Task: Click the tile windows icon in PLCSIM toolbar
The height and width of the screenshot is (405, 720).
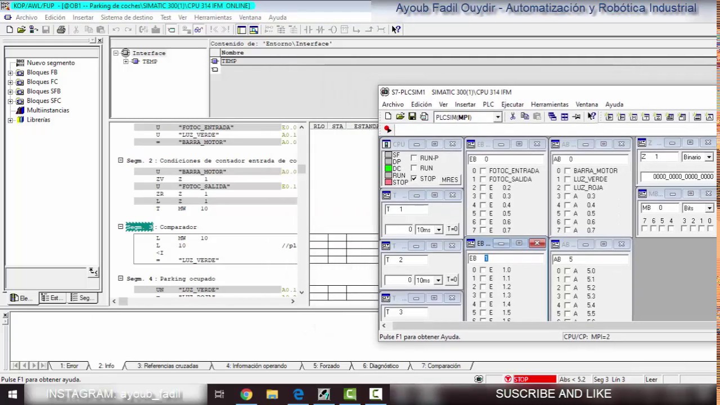Action: point(565,116)
